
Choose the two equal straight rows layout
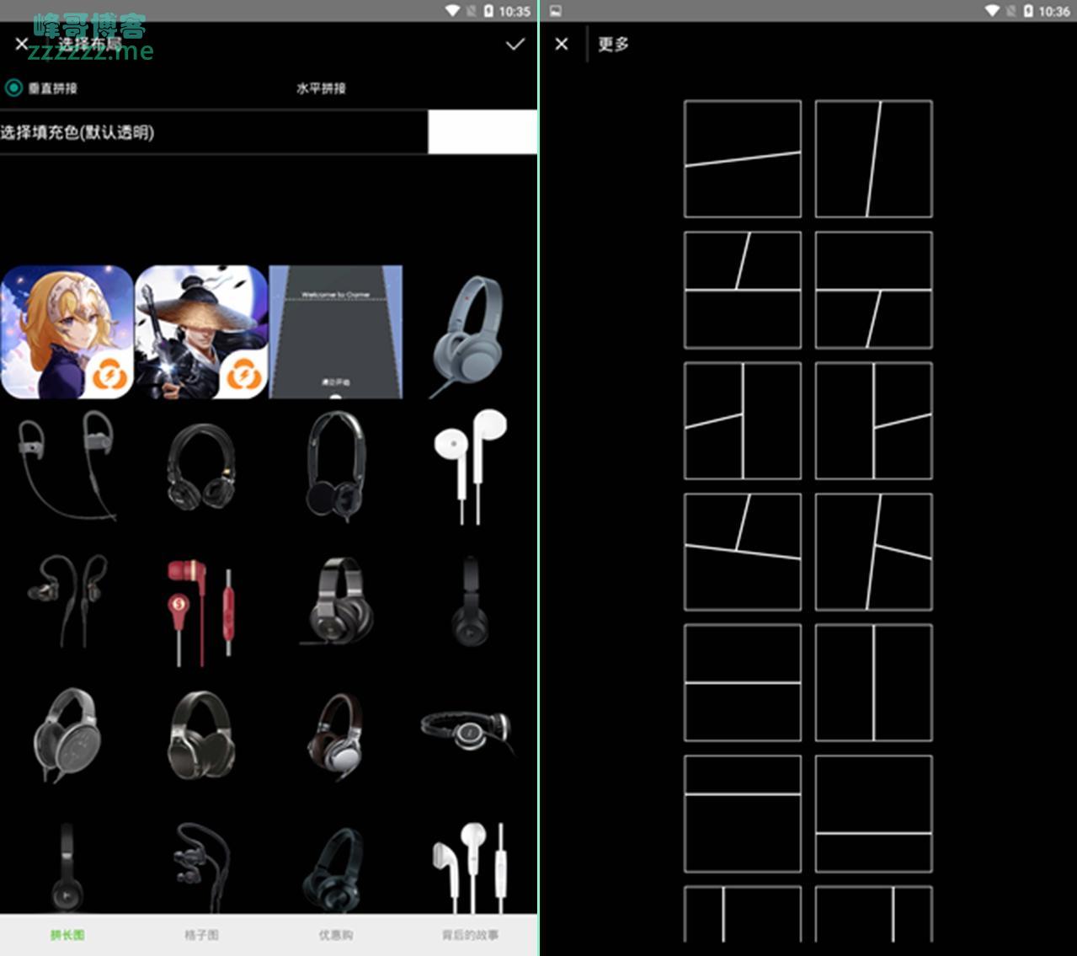(743, 683)
